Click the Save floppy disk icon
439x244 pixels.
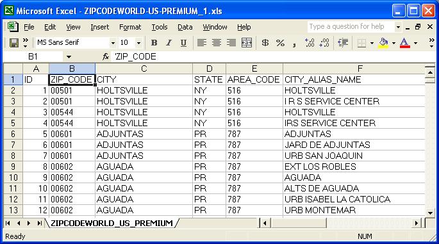click(13, 43)
